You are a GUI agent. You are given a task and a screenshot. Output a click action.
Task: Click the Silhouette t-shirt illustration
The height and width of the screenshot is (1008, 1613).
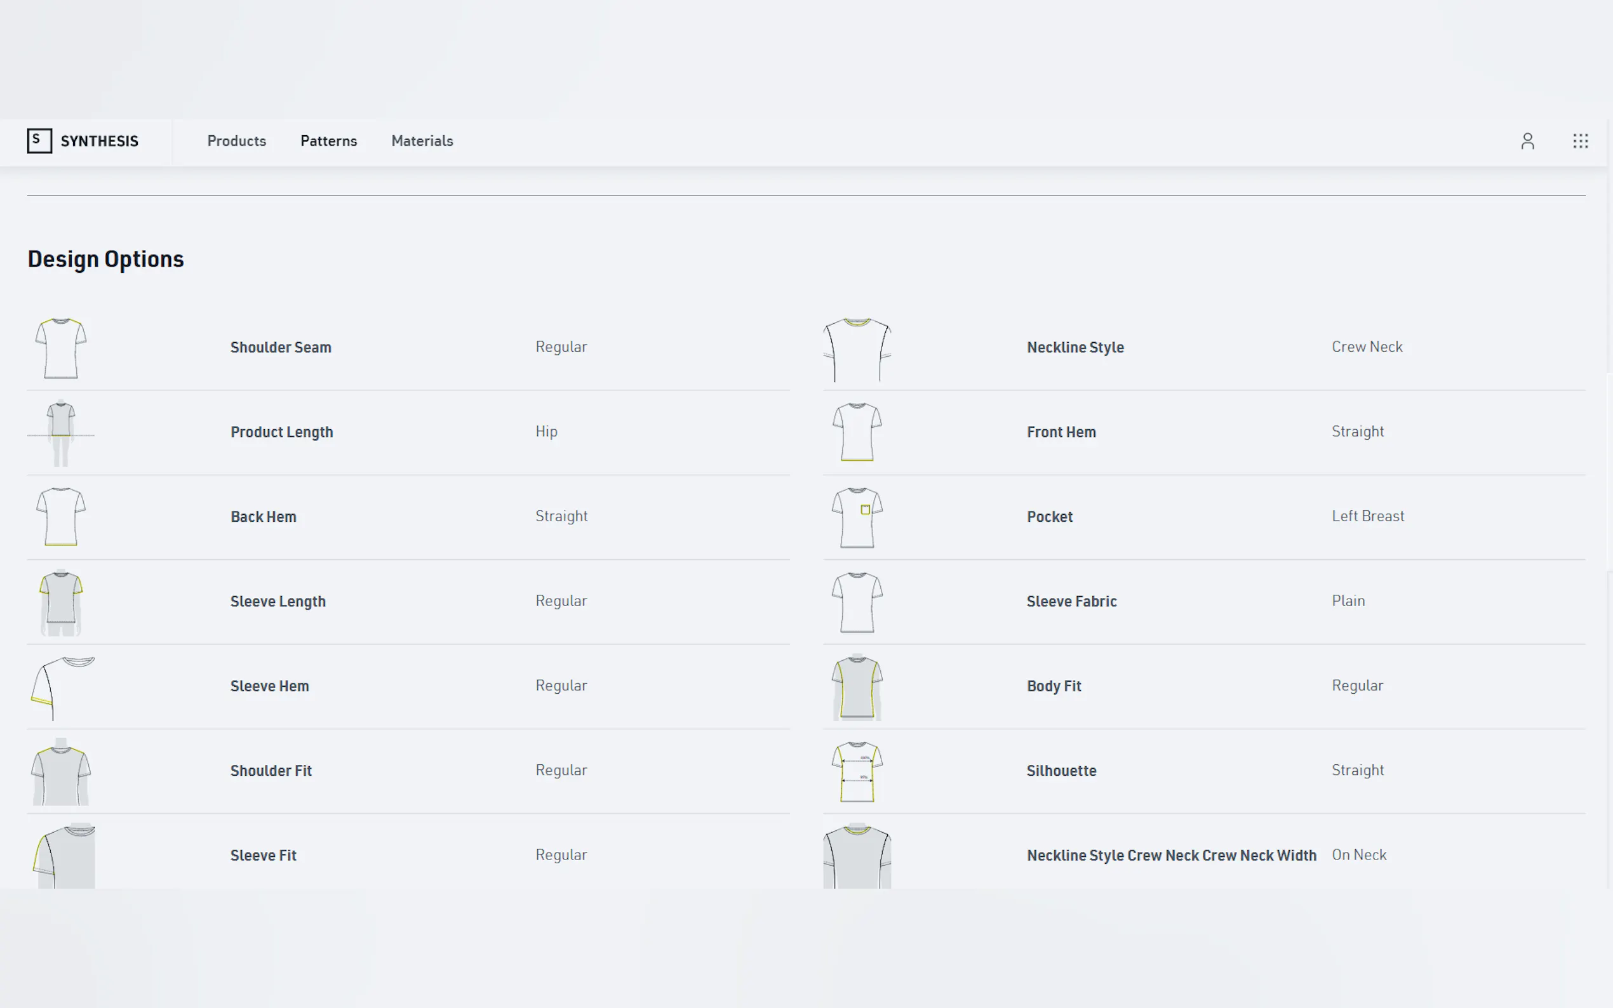[857, 771]
